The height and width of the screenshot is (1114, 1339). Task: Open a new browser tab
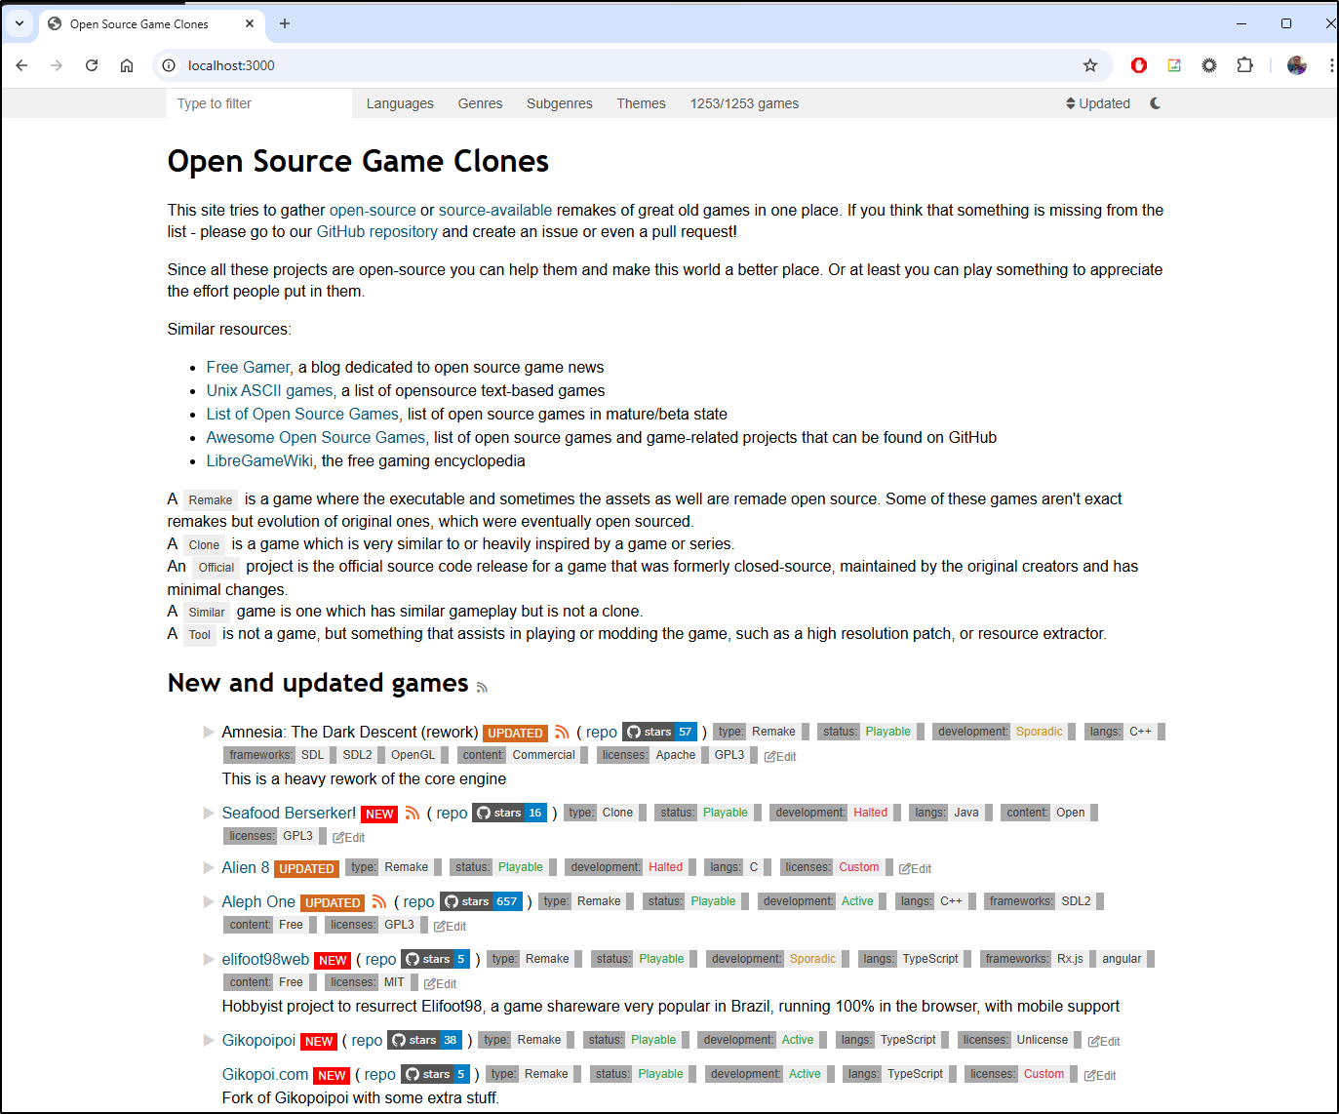pos(285,23)
